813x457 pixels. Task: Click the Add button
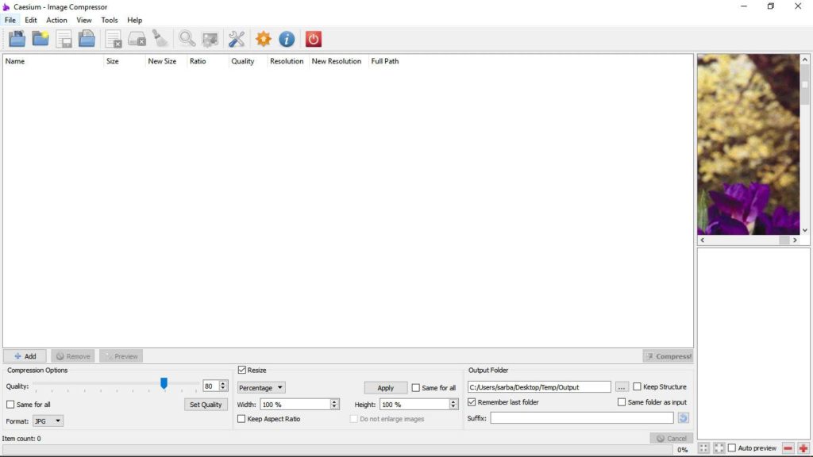click(25, 356)
